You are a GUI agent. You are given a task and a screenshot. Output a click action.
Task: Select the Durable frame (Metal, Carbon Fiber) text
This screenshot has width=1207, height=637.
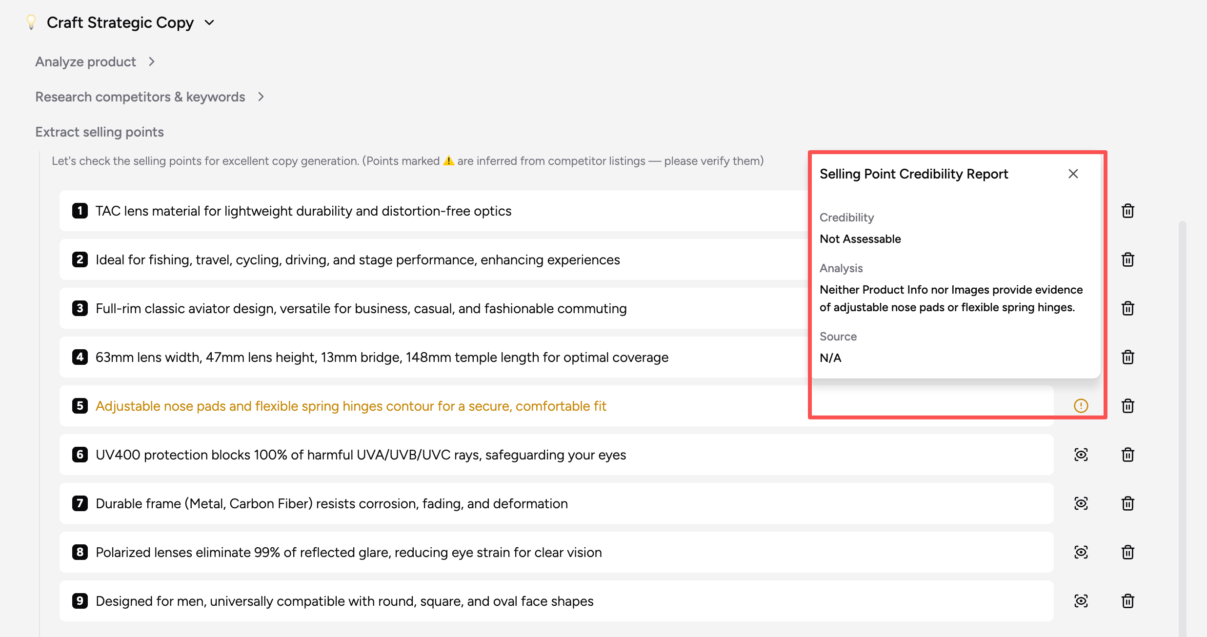(x=332, y=503)
